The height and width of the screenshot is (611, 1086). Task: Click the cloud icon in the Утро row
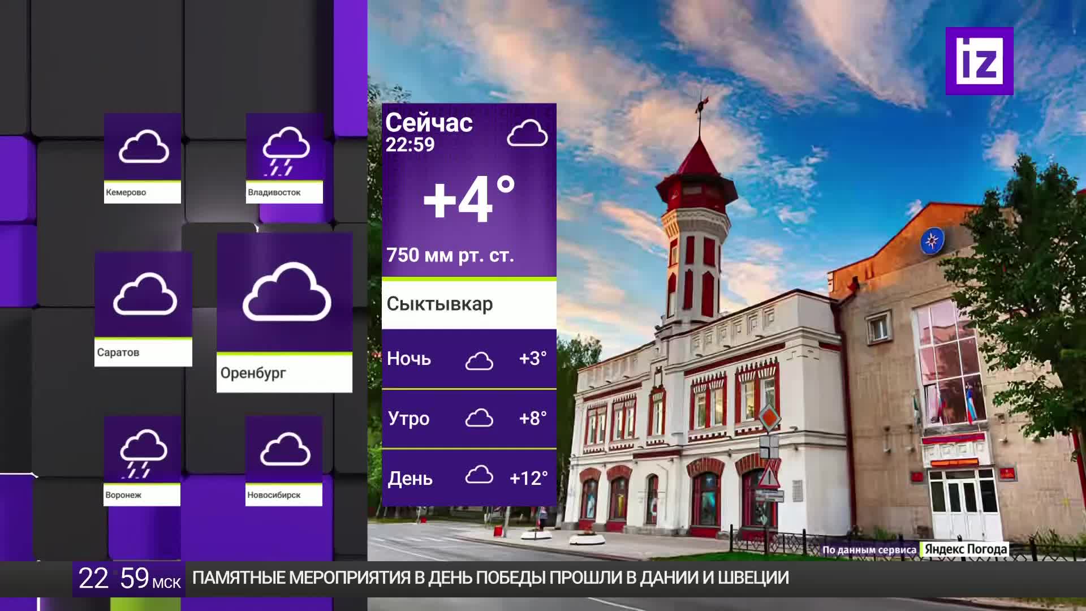pos(479,418)
